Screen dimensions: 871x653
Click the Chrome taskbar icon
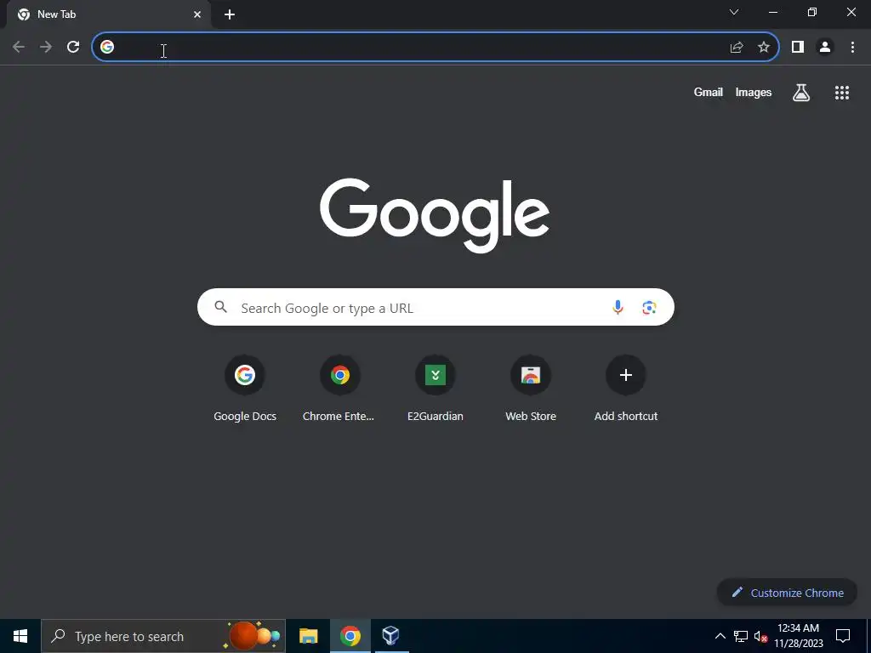point(350,636)
